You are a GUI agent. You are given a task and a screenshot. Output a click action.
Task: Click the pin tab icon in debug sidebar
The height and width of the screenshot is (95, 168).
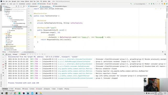point(3,75)
